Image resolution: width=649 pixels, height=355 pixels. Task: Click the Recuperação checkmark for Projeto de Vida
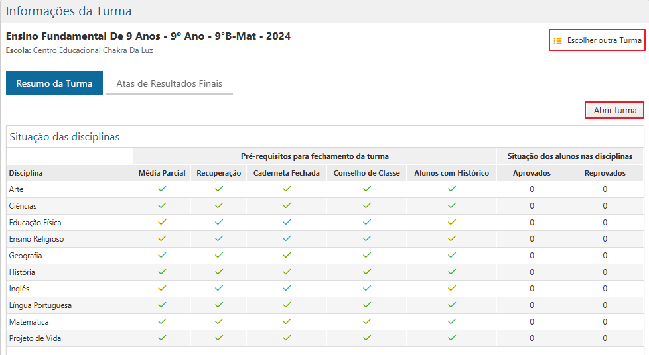tap(219, 338)
